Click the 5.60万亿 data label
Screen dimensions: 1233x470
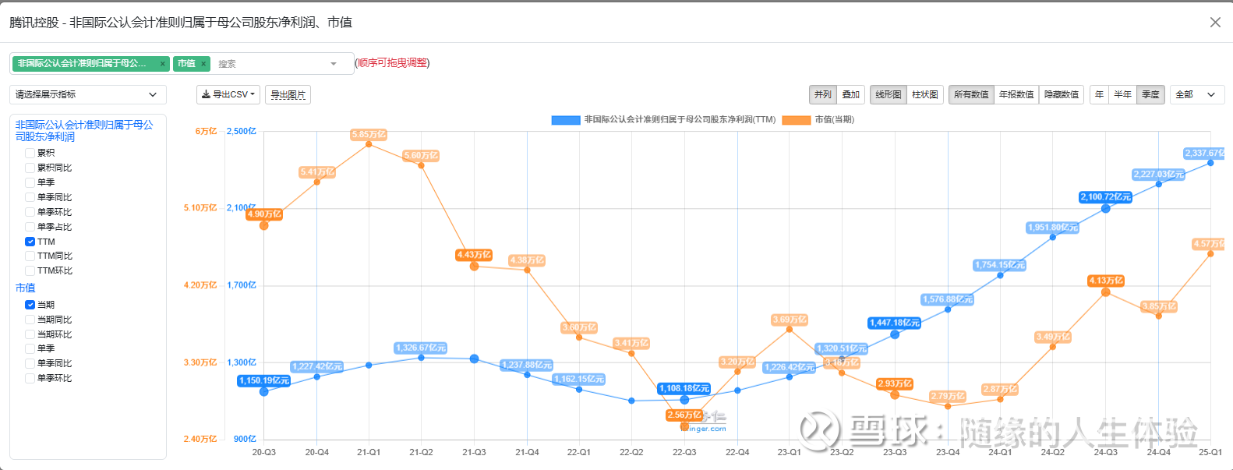(422, 156)
